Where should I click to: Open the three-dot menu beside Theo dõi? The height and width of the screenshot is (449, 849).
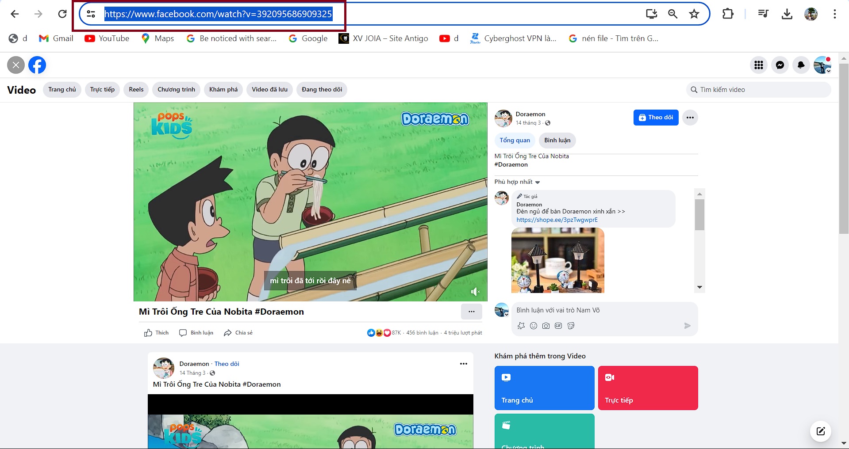pos(690,118)
